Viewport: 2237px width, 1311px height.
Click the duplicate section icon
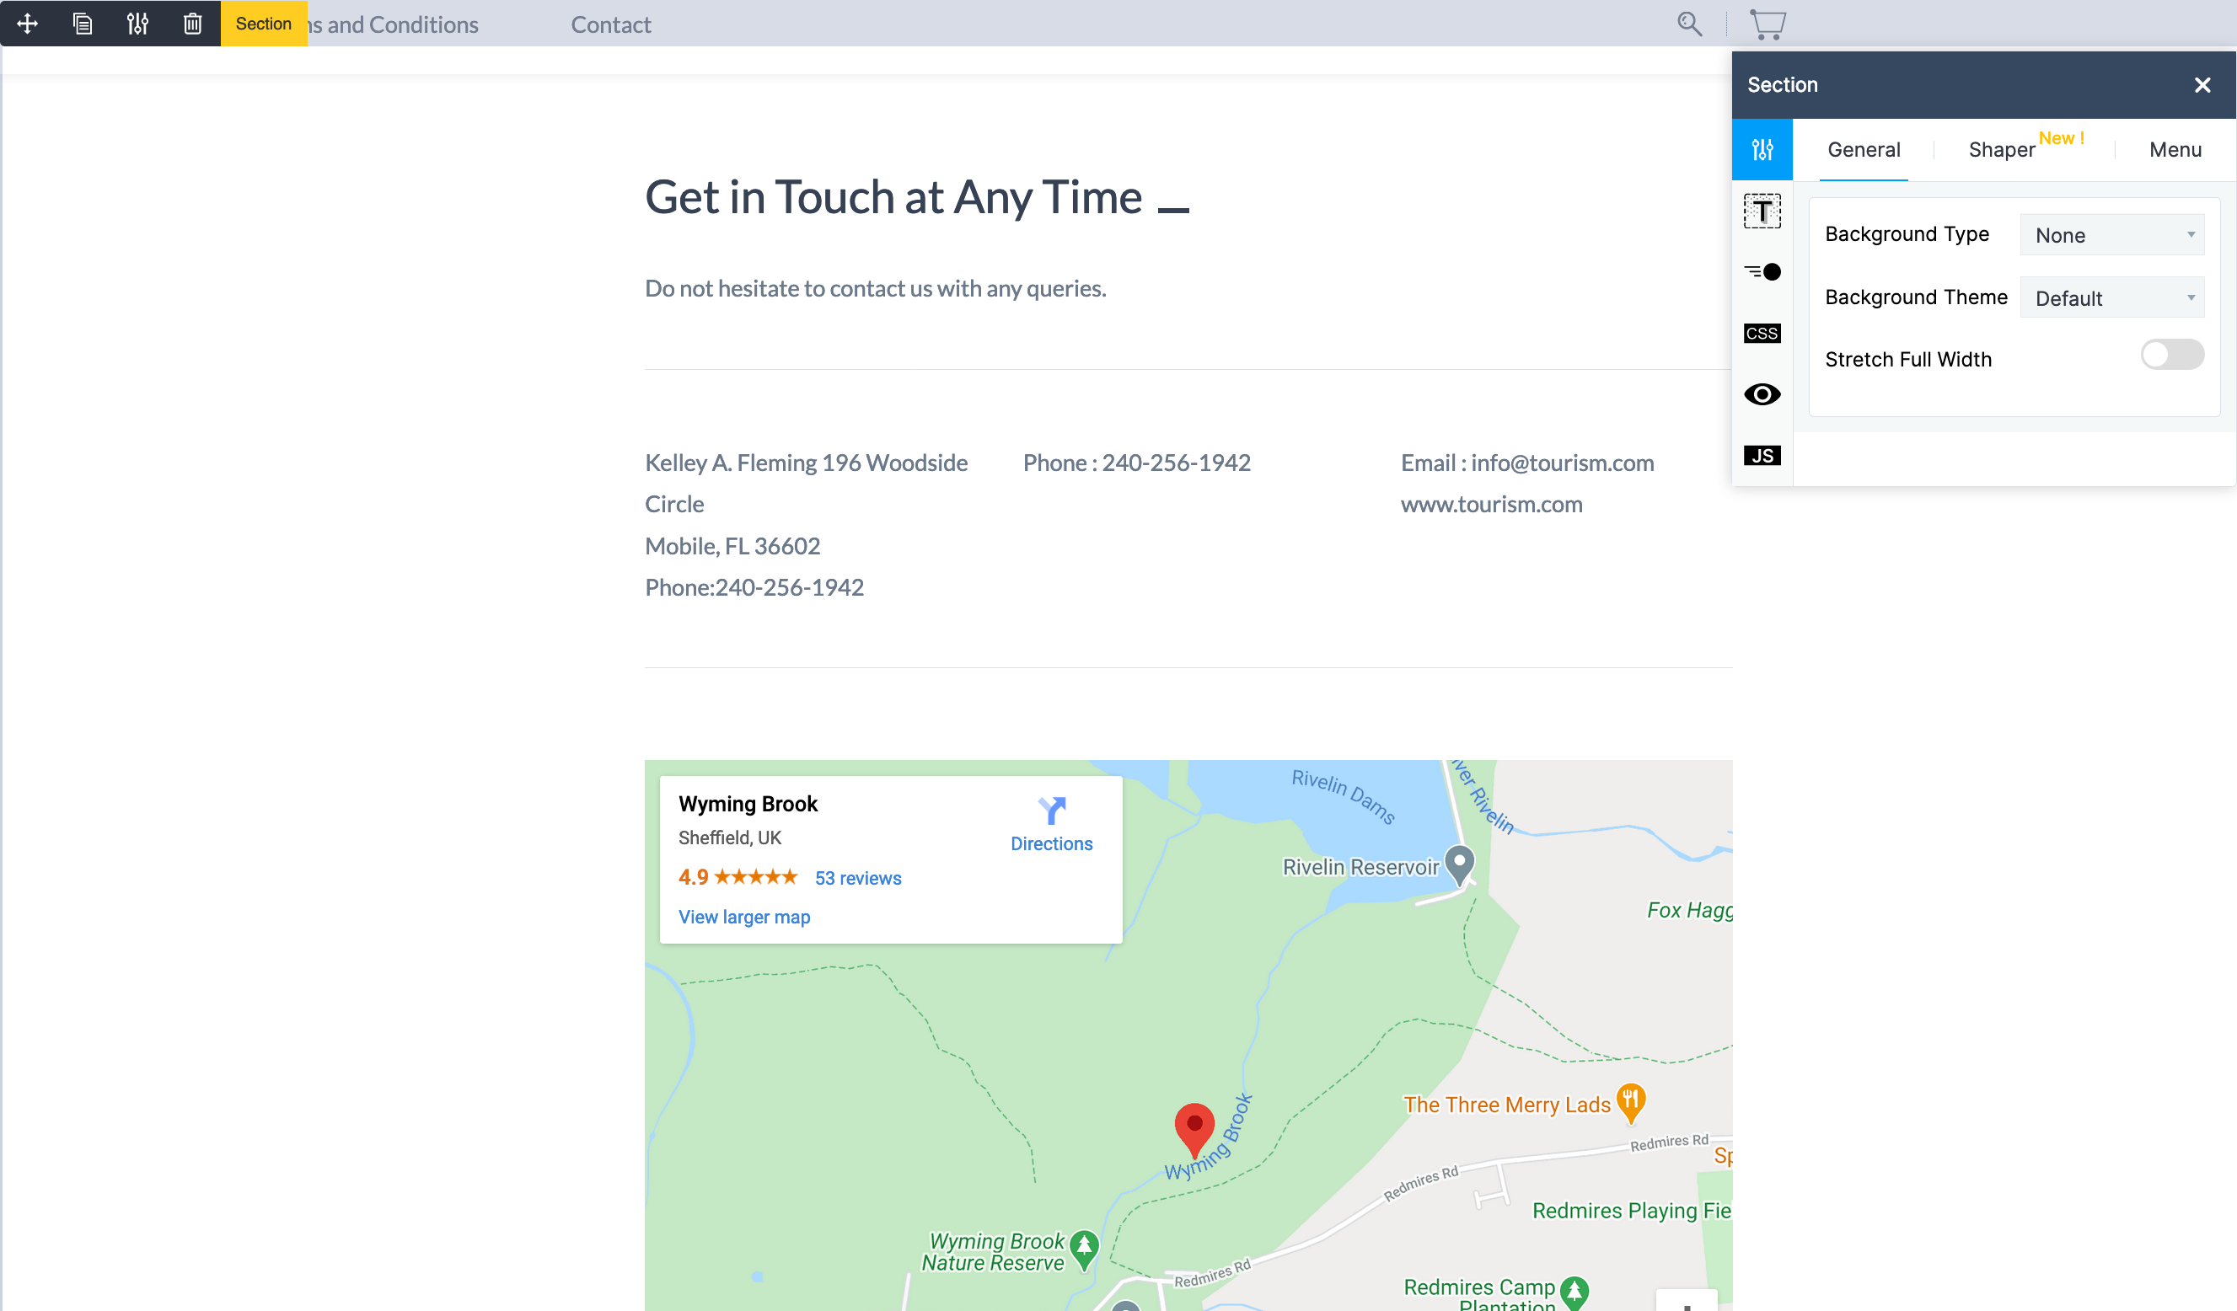coord(83,24)
